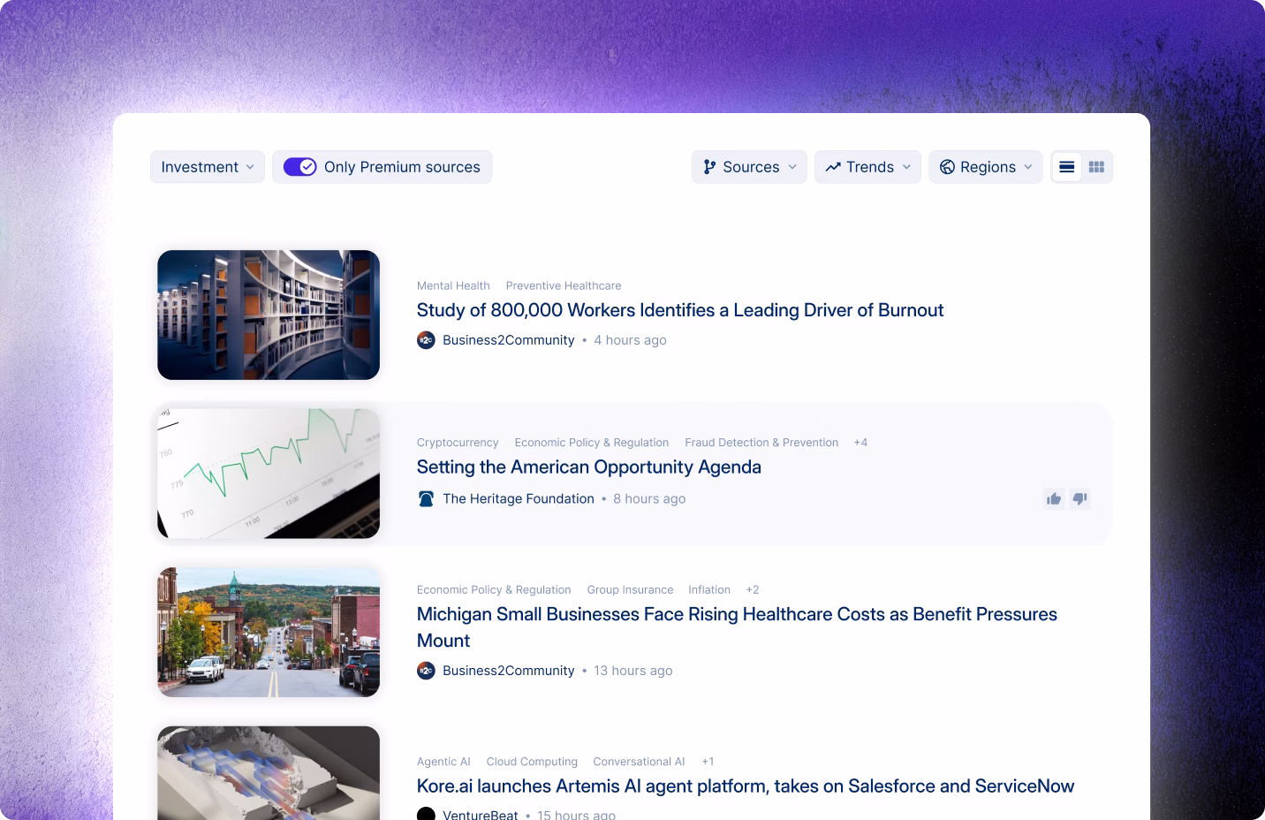1265x820 pixels.
Task: Click the Regions globe icon
Action: point(947,167)
